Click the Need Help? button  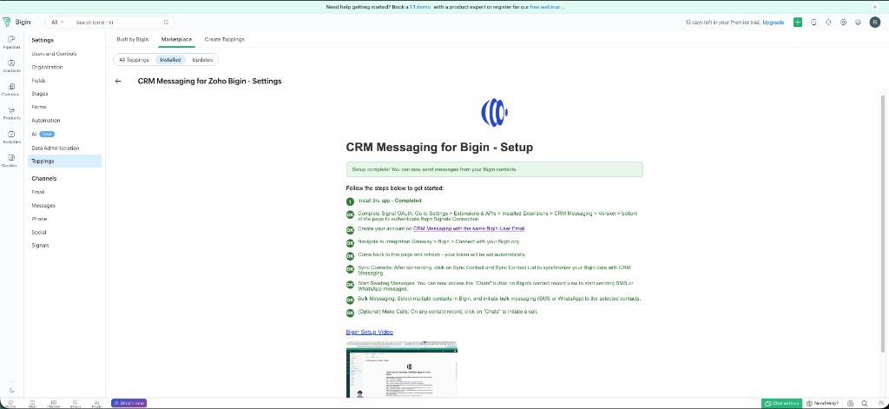(823, 403)
